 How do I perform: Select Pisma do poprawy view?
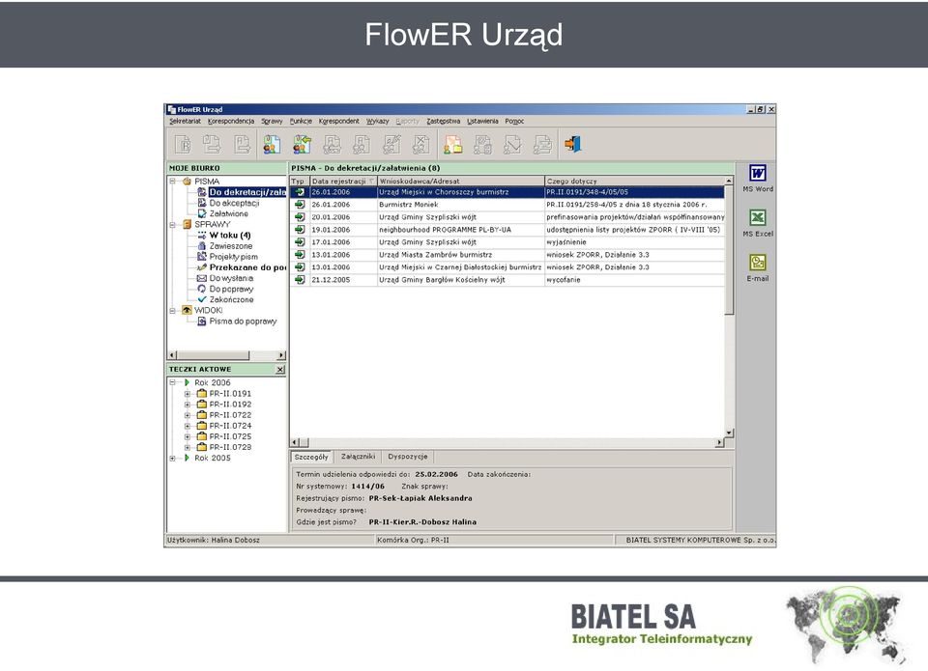[x=243, y=321]
